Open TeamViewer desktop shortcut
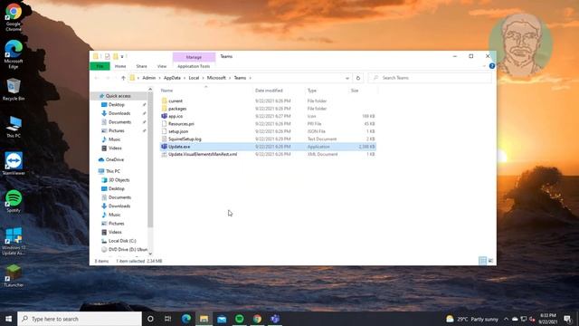 14,163
